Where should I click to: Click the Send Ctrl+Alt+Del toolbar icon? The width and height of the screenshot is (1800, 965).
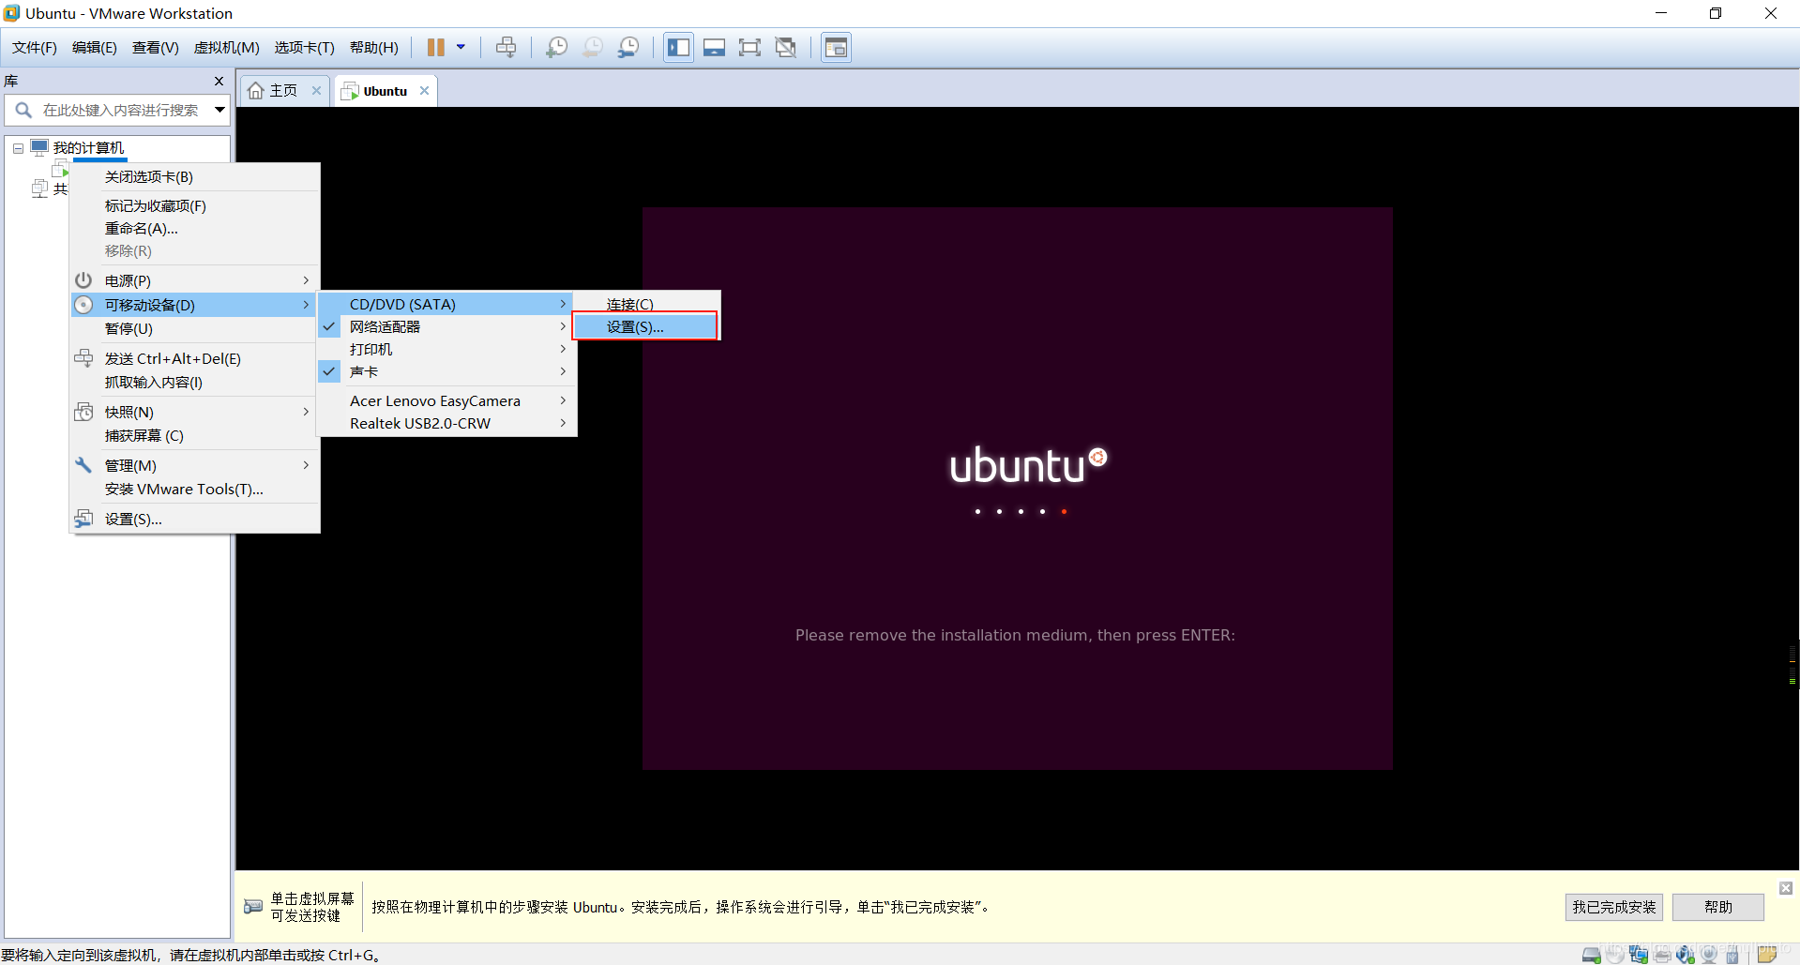[x=506, y=47]
